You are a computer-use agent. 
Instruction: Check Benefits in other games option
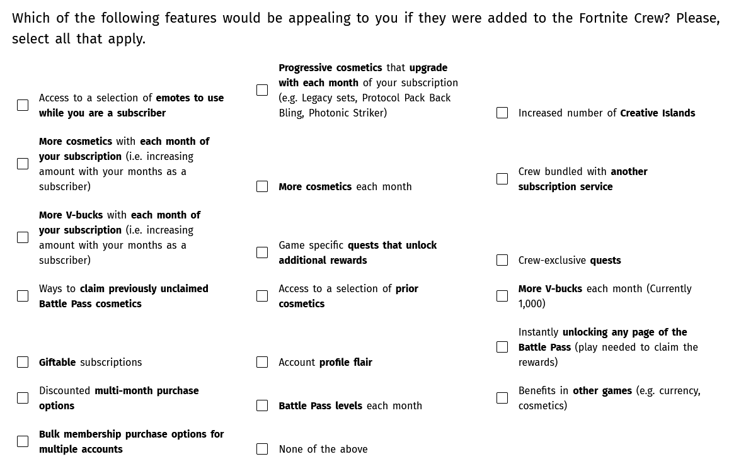pyautogui.click(x=502, y=398)
